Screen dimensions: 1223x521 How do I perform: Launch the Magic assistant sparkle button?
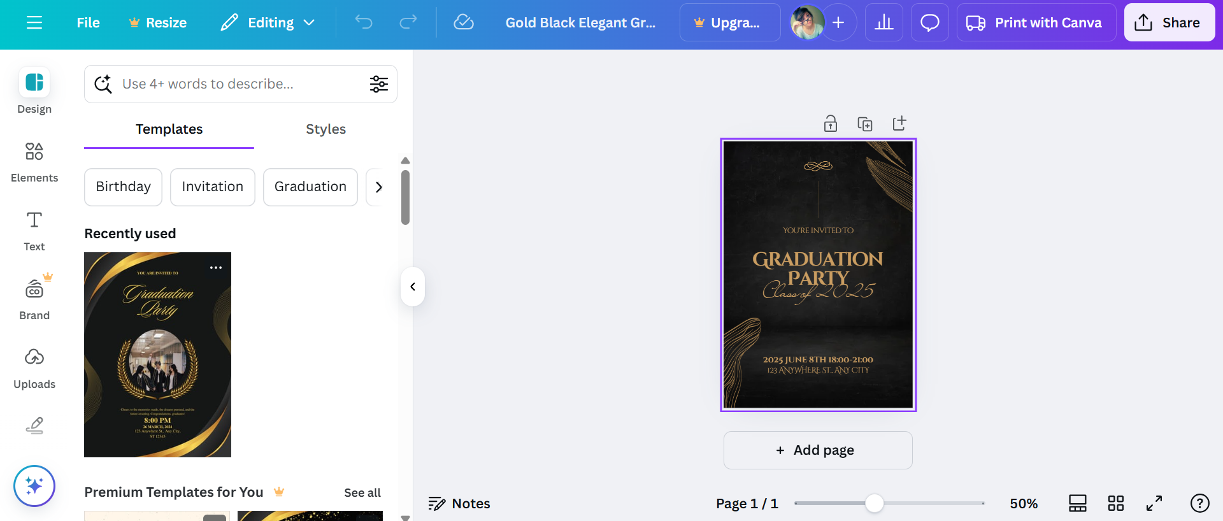point(34,486)
